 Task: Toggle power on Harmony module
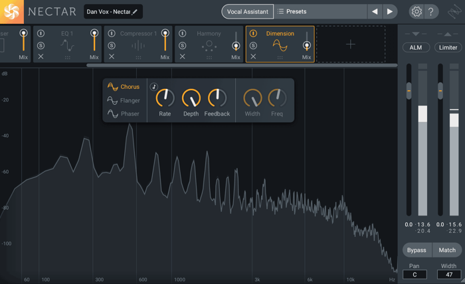click(x=183, y=33)
